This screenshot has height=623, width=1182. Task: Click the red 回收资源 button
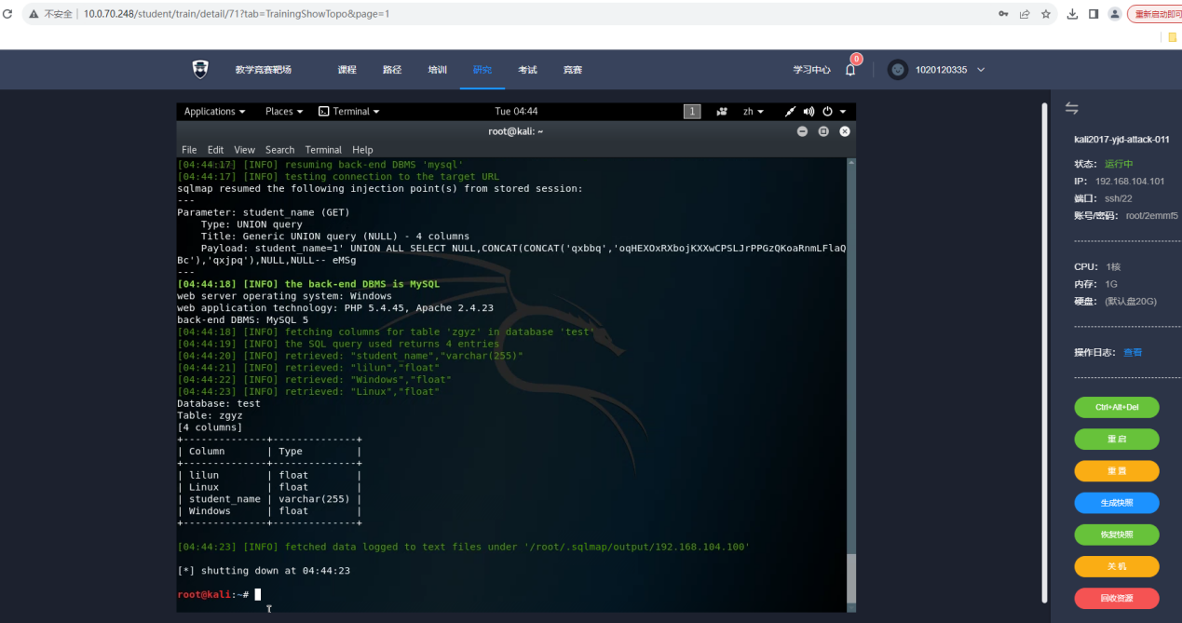(x=1117, y=598)
